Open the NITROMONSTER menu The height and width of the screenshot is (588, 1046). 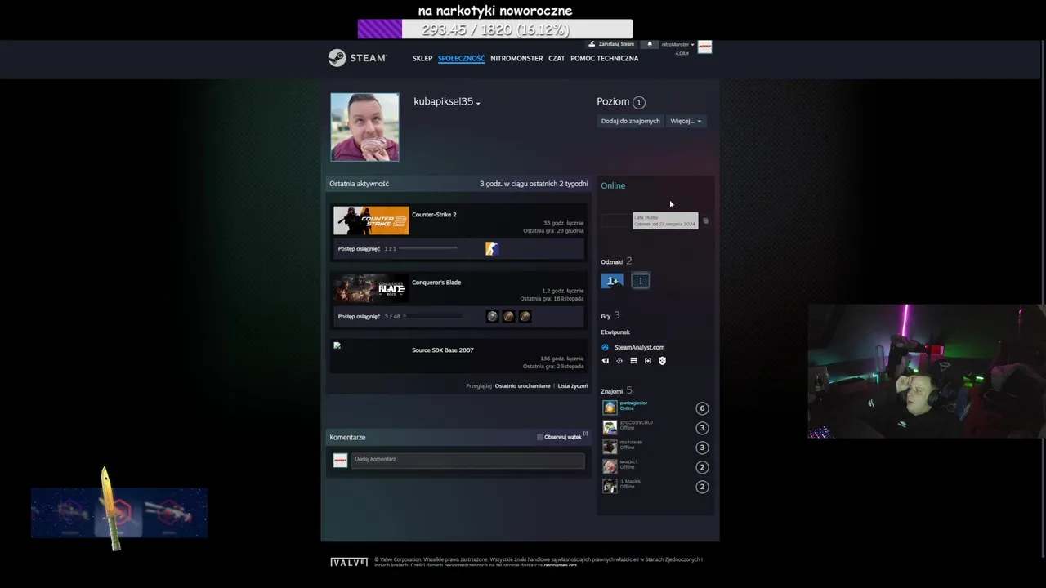tap(516, 59)
